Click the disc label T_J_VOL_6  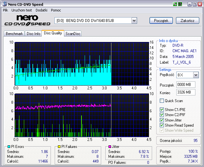pyautogui.click(x=182, y=62)
